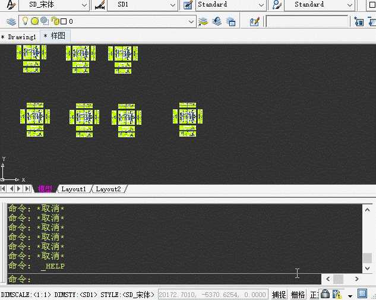The width and height of the screenshot is (376, 300).
Task: Click the warning notification status icon
Action: pyautogui.click(x=337, y=294)
